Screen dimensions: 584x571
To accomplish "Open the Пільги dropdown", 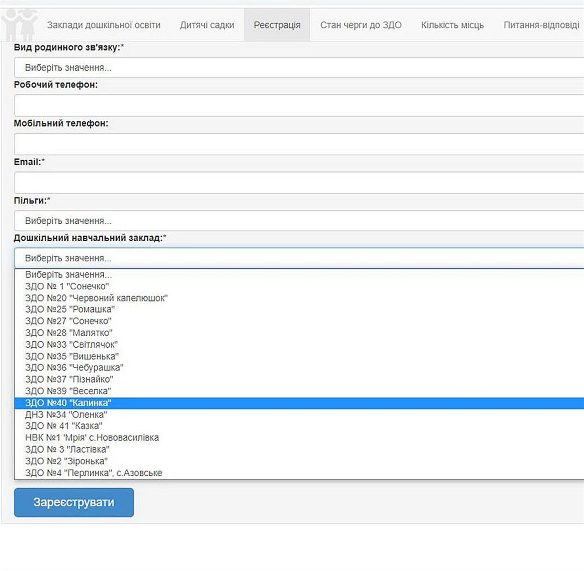I will [299, 221].
